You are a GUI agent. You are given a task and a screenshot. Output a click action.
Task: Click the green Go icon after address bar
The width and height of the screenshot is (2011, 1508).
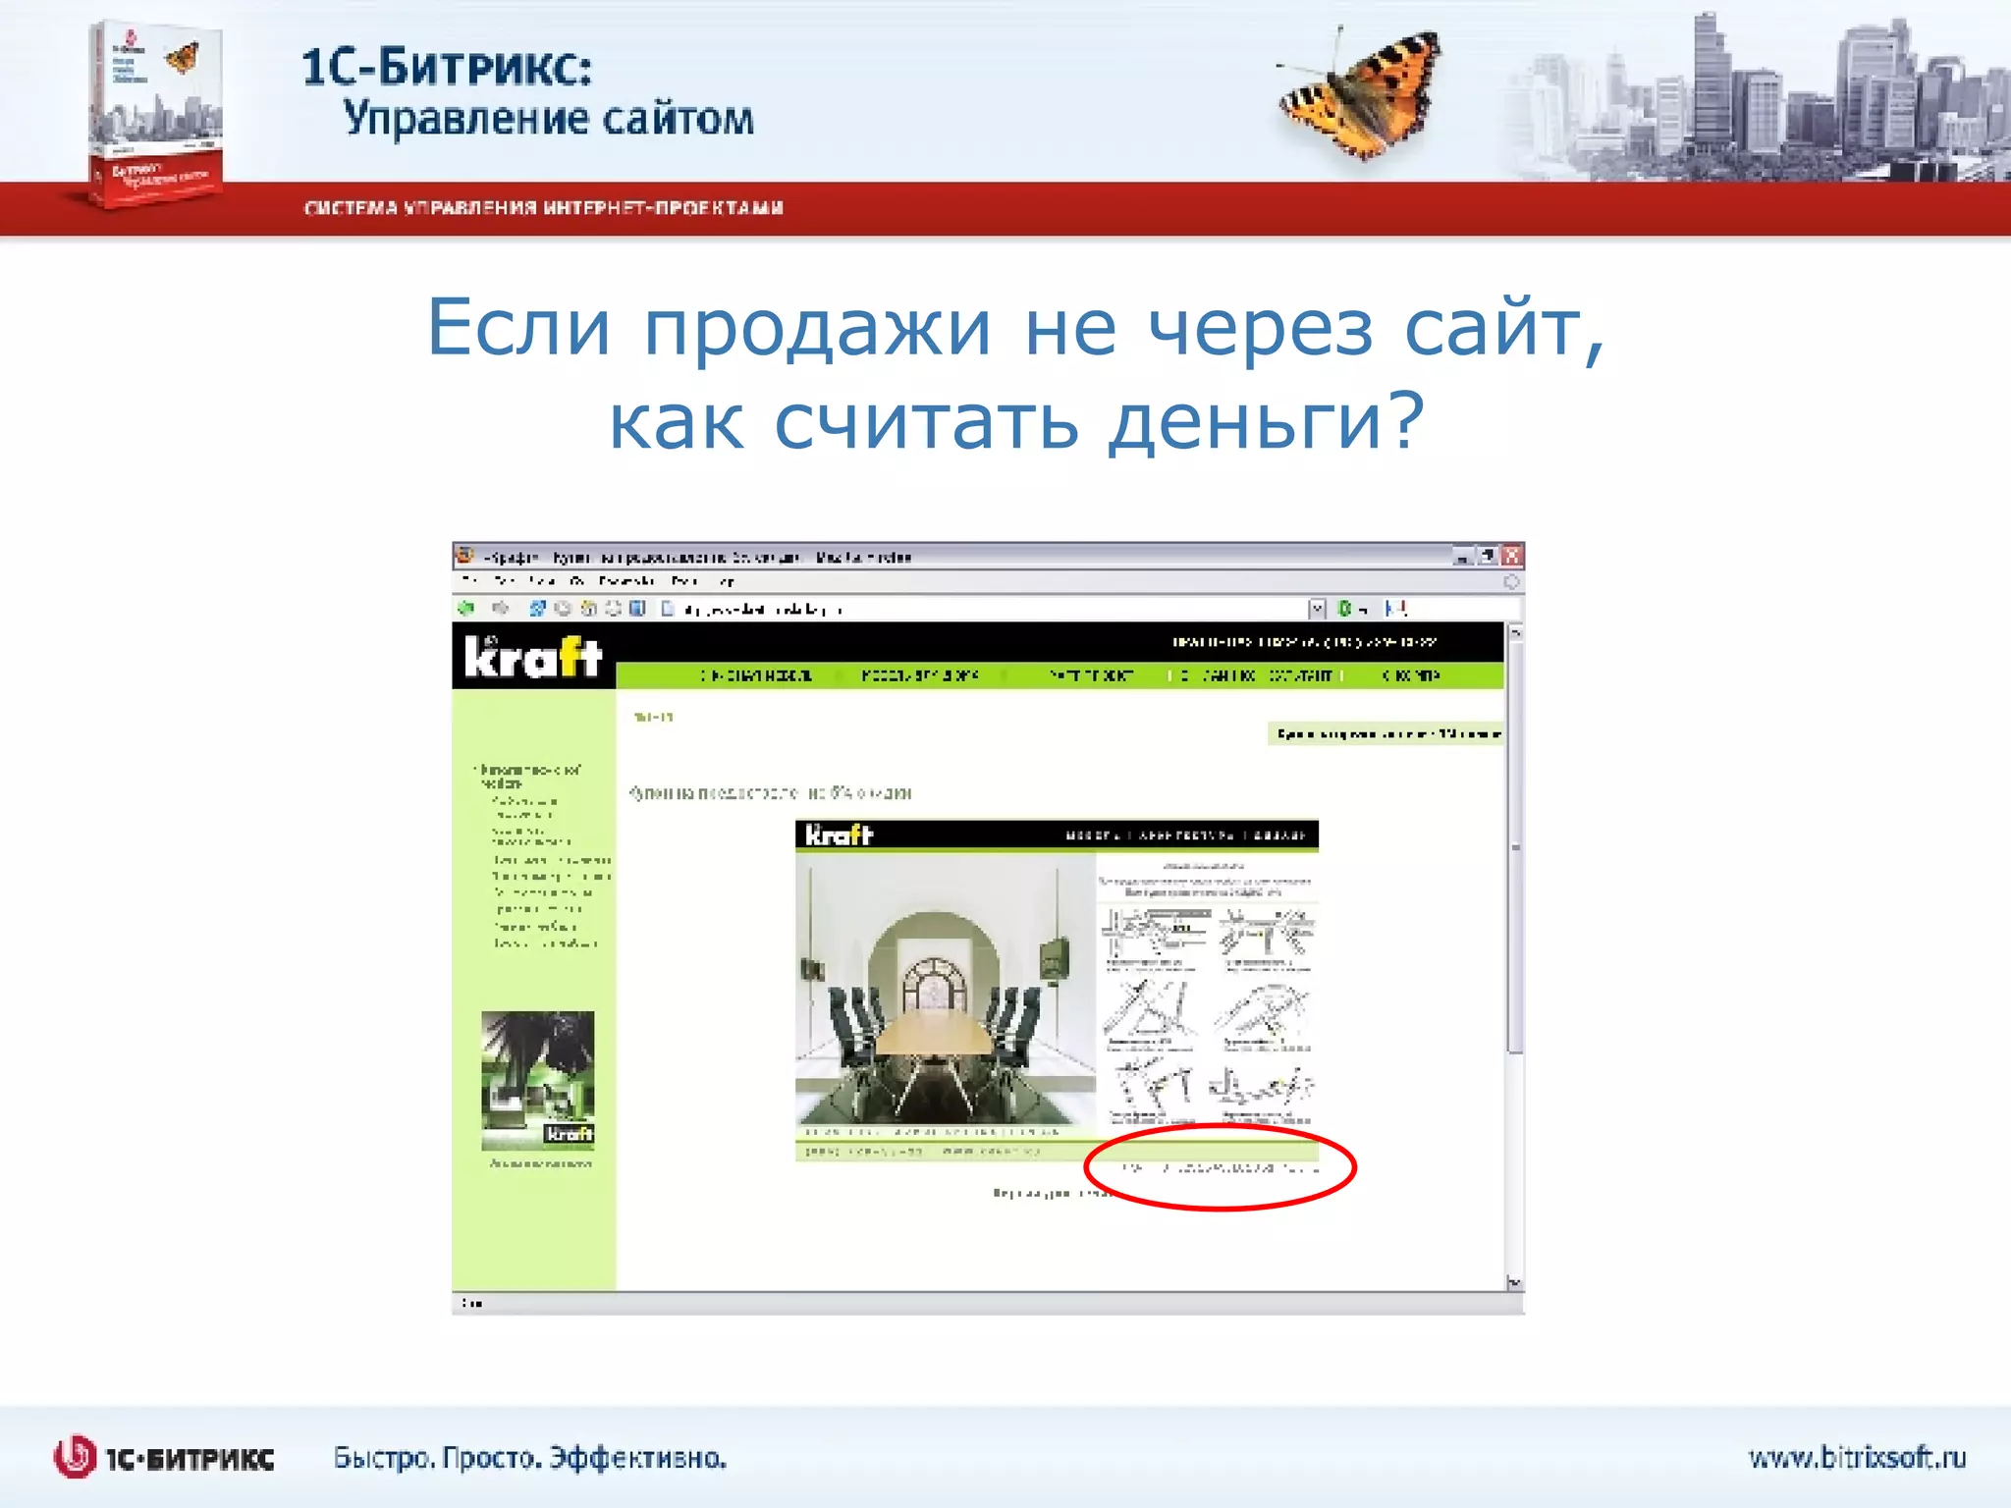1345,609
